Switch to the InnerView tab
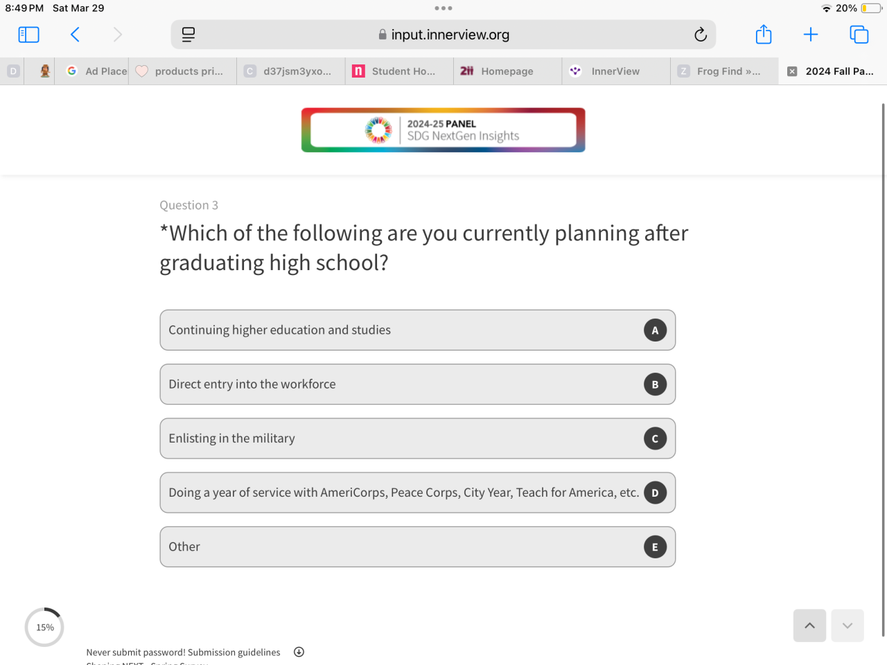The height and width of the screenshot is (665, 887). [x=615, y=71]
